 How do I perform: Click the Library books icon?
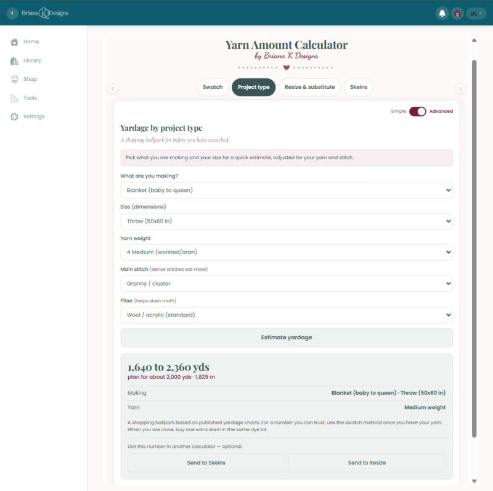tap(14, 60)
